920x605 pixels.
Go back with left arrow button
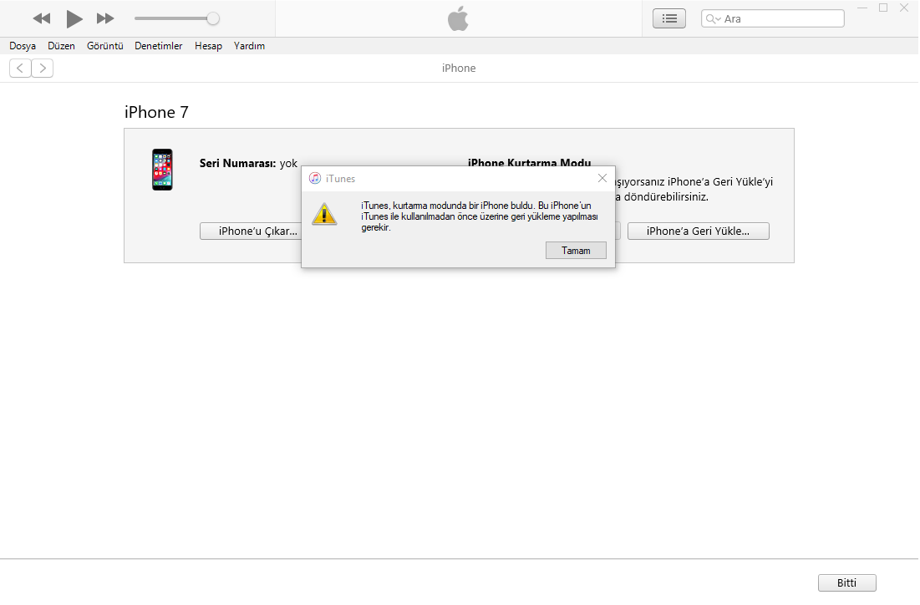tap(20, 68)
